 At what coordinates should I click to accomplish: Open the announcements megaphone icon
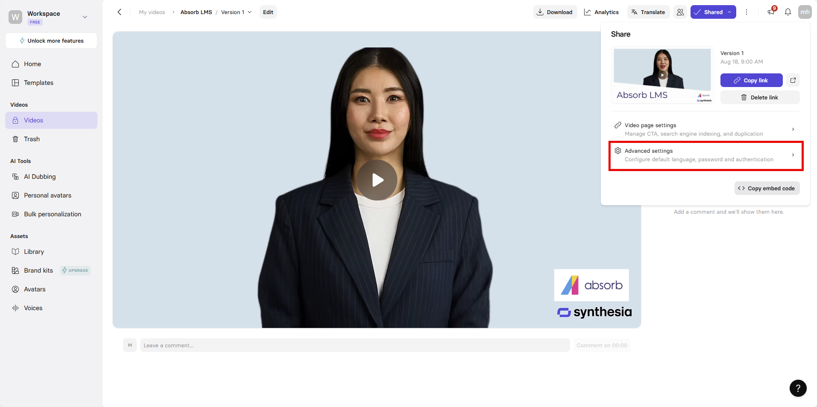point(771,12)
